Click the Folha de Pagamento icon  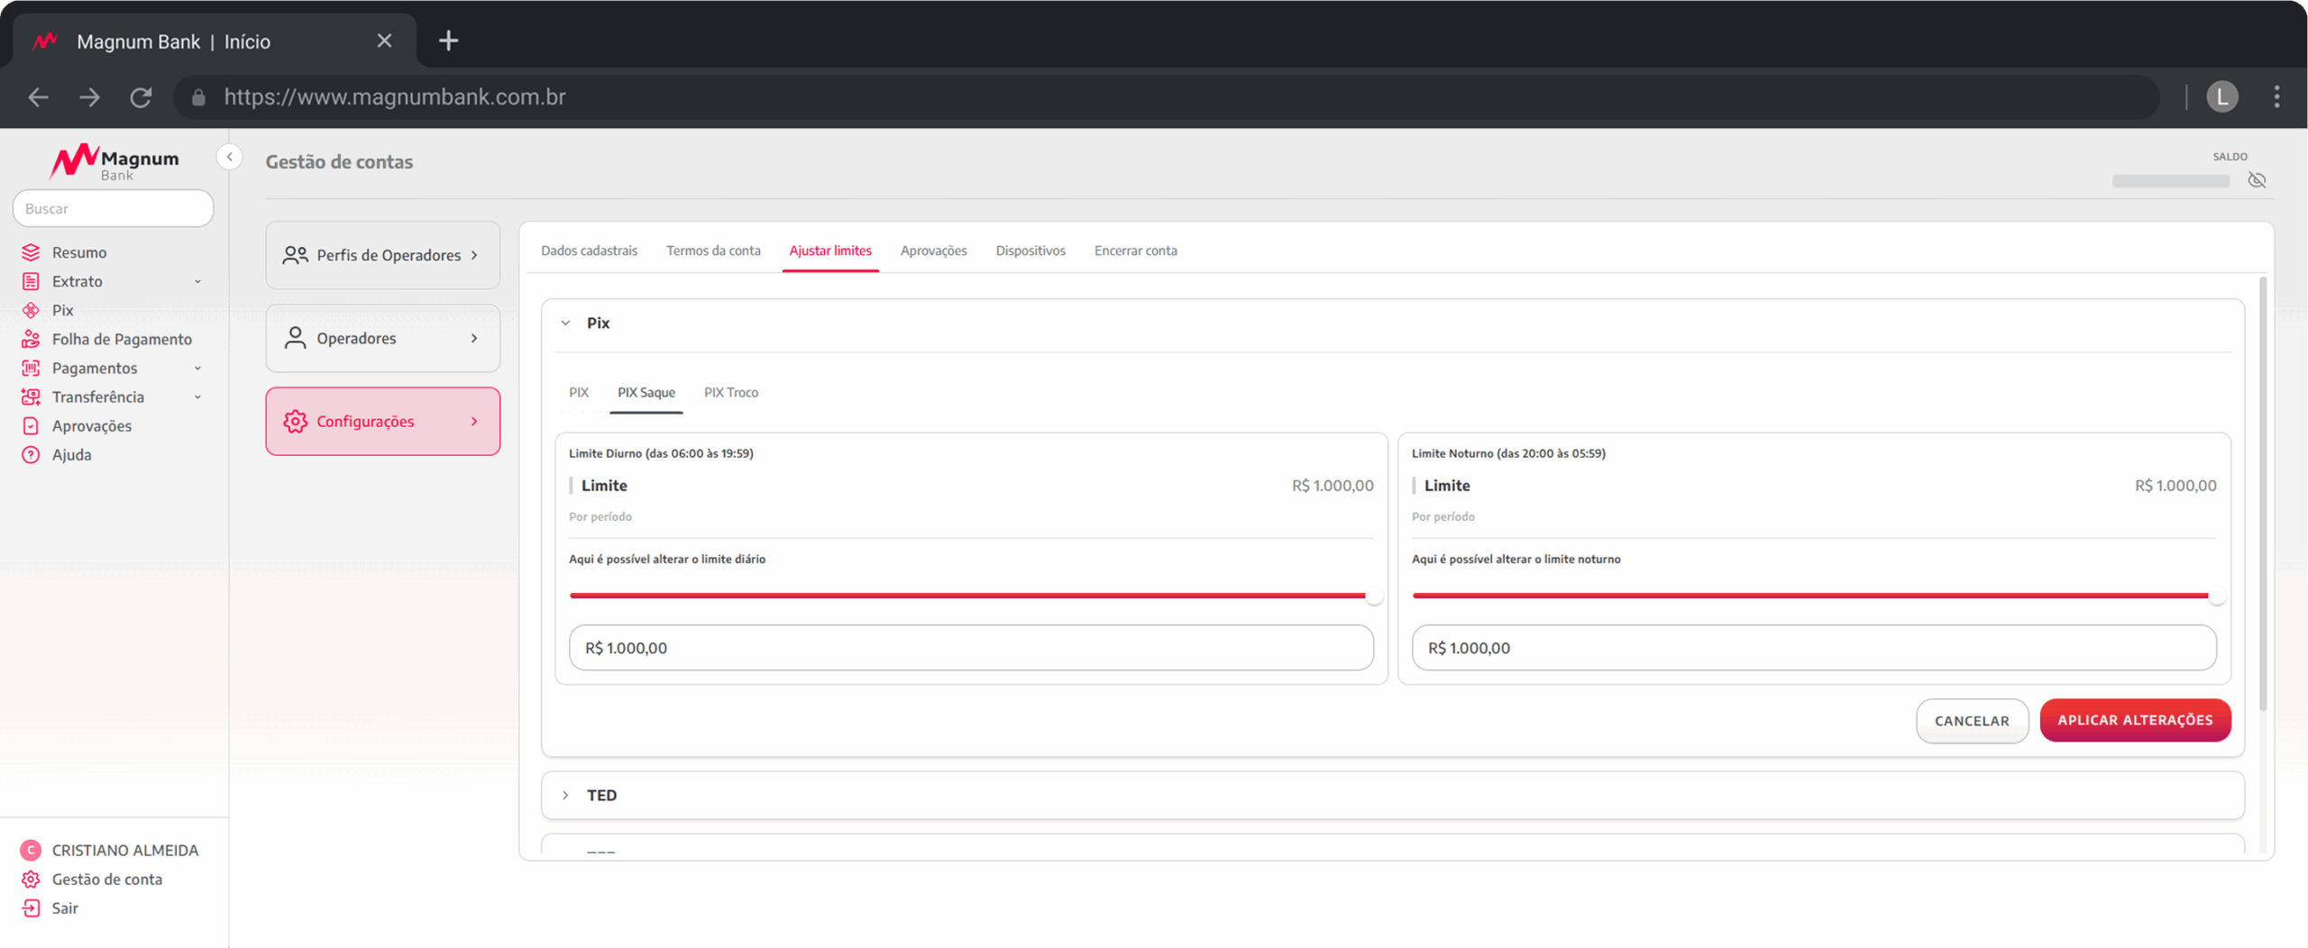point(31,339)
